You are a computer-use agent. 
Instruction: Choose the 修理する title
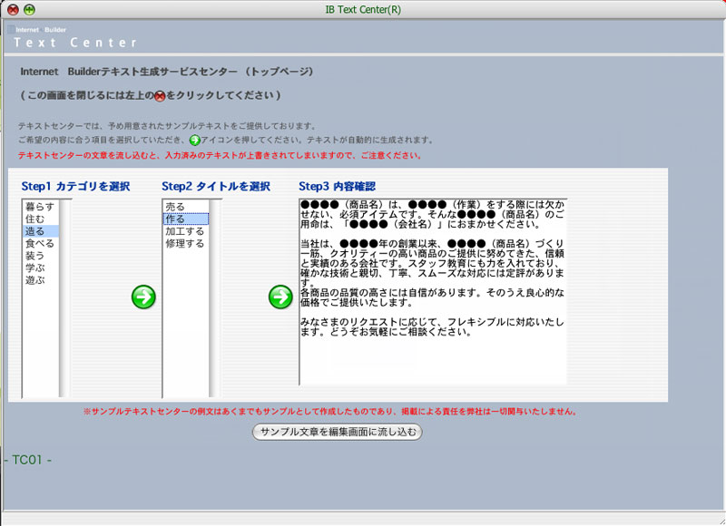point(184,244)
